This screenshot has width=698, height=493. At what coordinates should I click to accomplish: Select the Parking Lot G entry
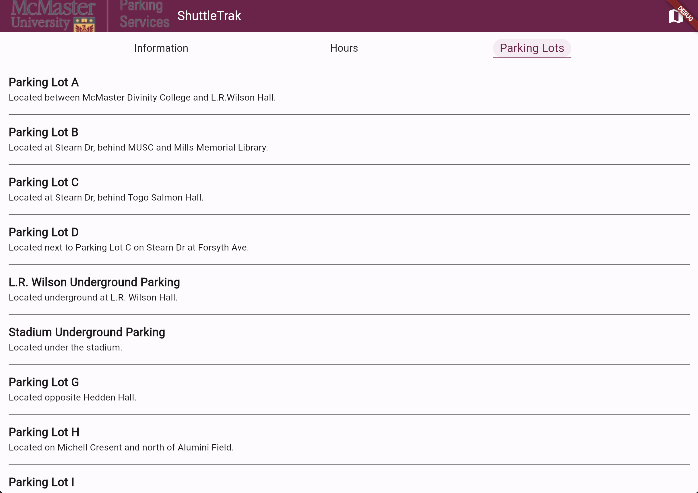pos(43,382)
